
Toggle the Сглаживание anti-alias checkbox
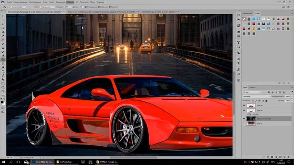pos(85,7)
